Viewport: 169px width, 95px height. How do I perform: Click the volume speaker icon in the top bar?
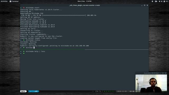(162, 1)
